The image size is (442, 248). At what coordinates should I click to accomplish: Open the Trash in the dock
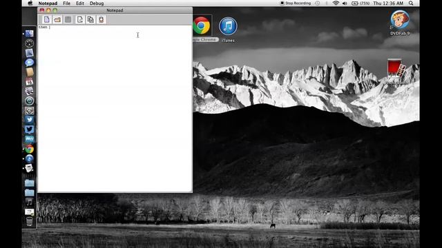click(x=29, y=222)
